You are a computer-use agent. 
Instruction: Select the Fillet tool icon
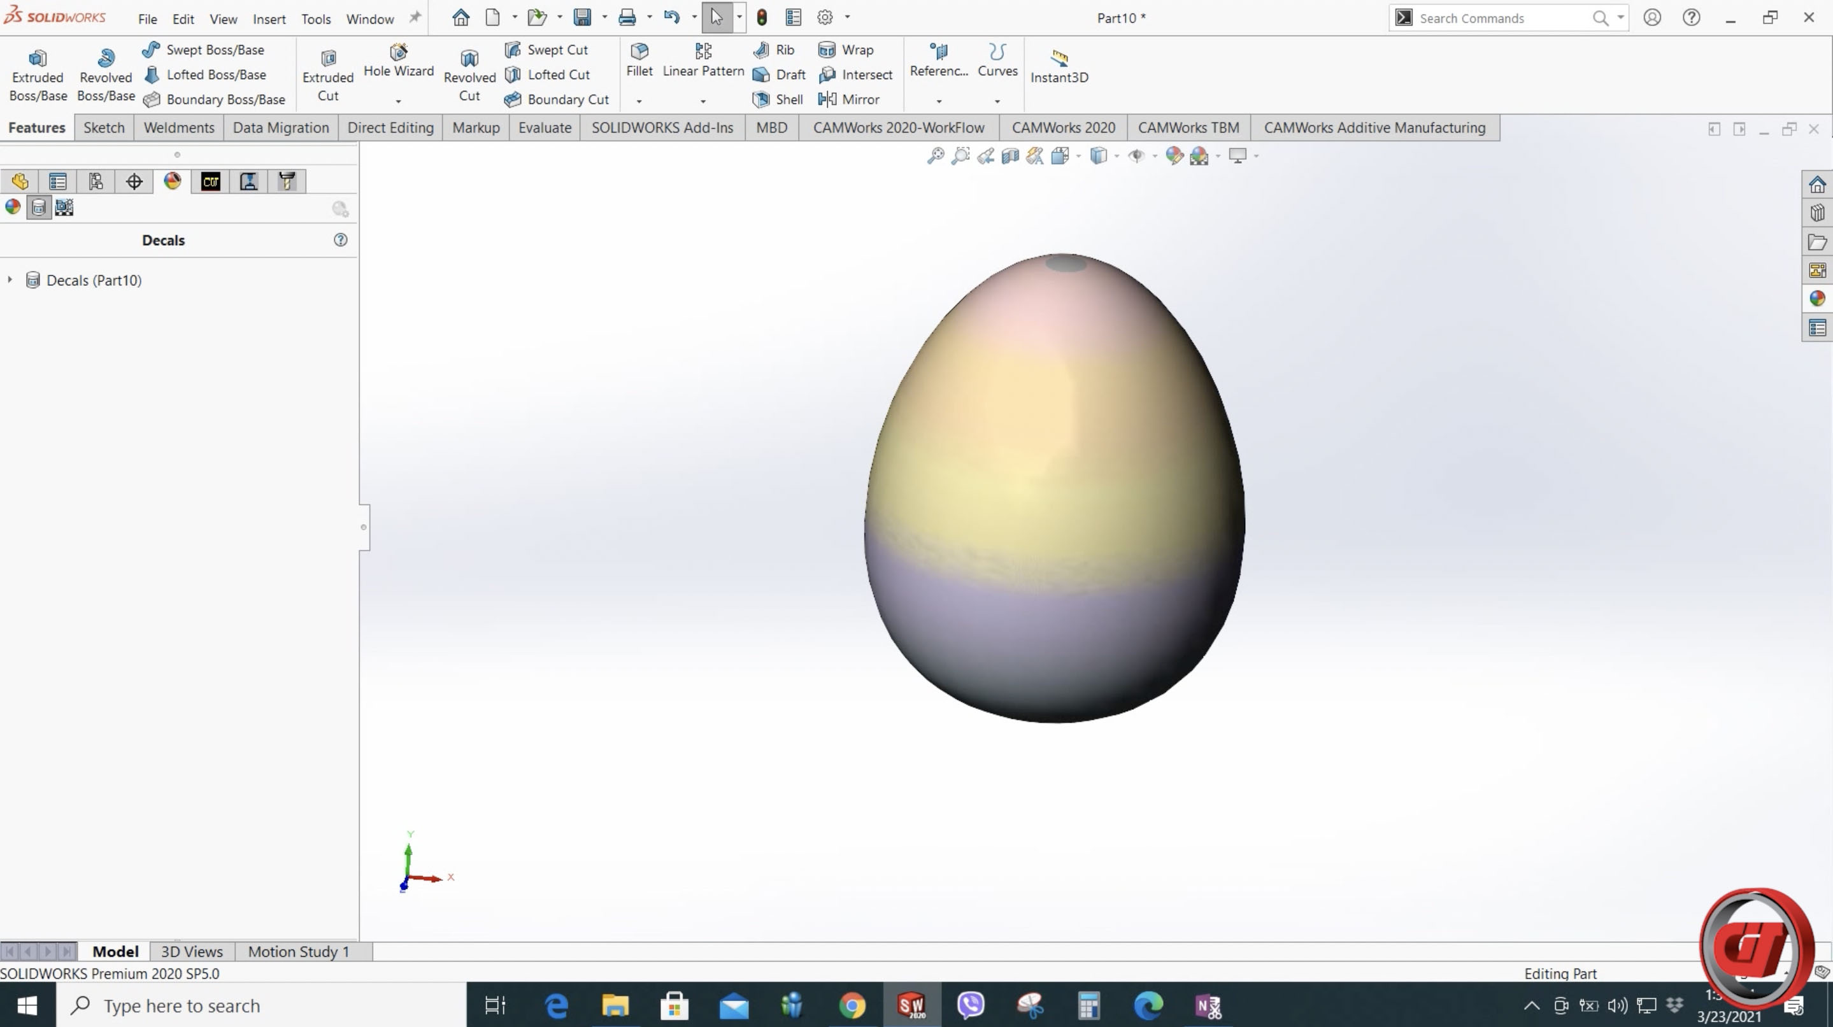point(639,51)
